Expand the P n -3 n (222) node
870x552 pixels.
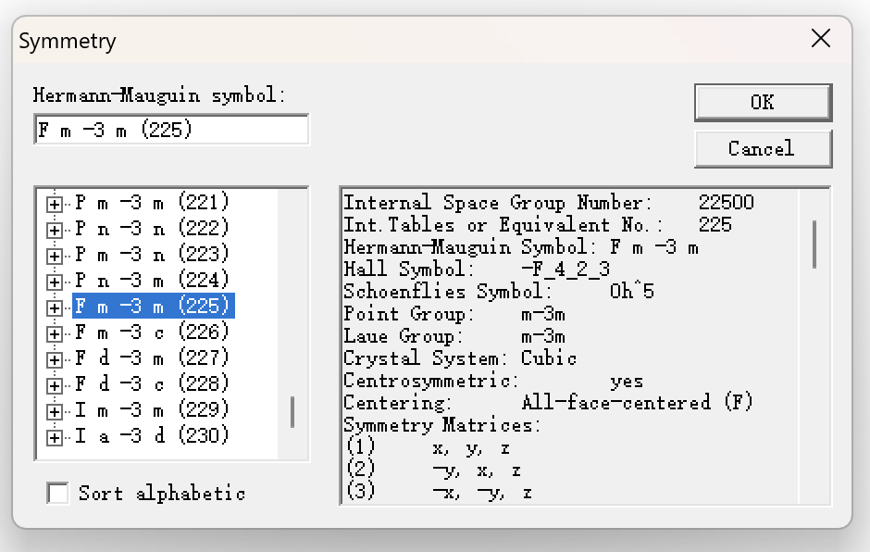coord(55,229)
